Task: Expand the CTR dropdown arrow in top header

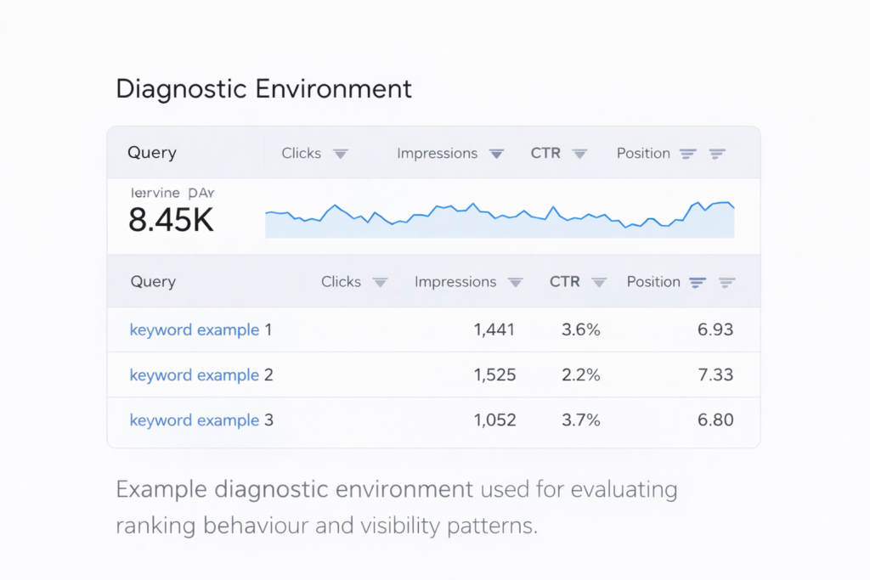Action: pos(579,154)
